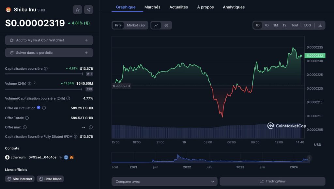This screenshot has width=334, height=189.
Task: Show info for Capitalisation boursière
Action: tap(46, 68)
